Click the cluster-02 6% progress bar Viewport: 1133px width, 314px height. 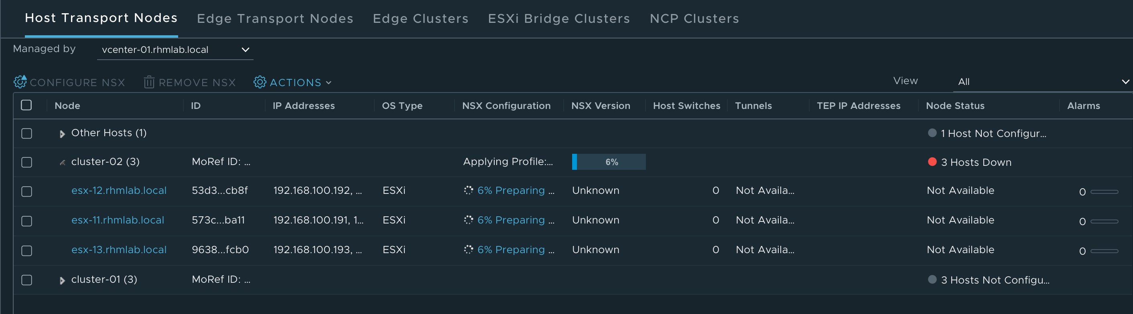[609, 162]
